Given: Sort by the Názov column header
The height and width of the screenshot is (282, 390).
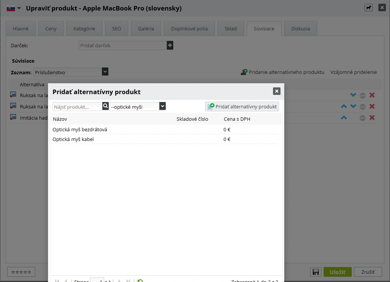Looking at the screenshot, I should (60, 119).
